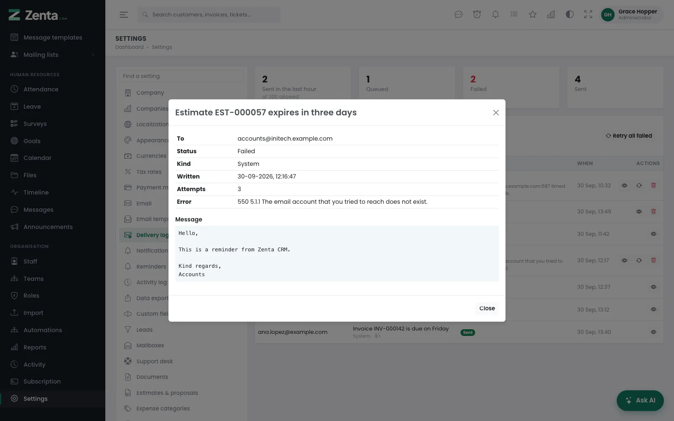This screenshot has height=421, width=674.
Task: Open Automations in sidebar
Action: [x=53, y=330]
